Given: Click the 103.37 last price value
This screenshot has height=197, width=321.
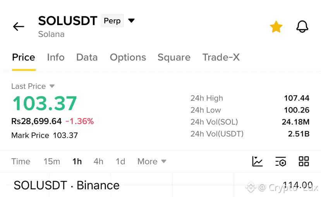Looking at the screenshot, I should click(x=45, y=104).
